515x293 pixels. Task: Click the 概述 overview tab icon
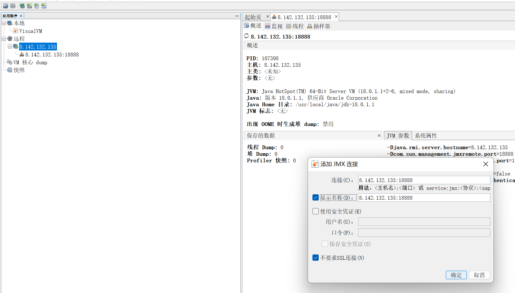click(x=247, y=26)
